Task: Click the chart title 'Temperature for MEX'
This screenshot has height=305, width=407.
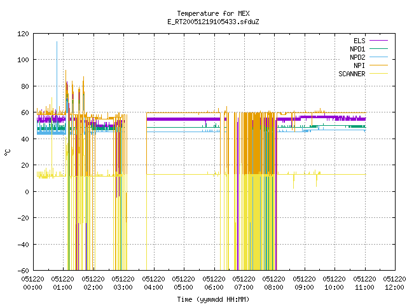Action: (x=213, y=13)
